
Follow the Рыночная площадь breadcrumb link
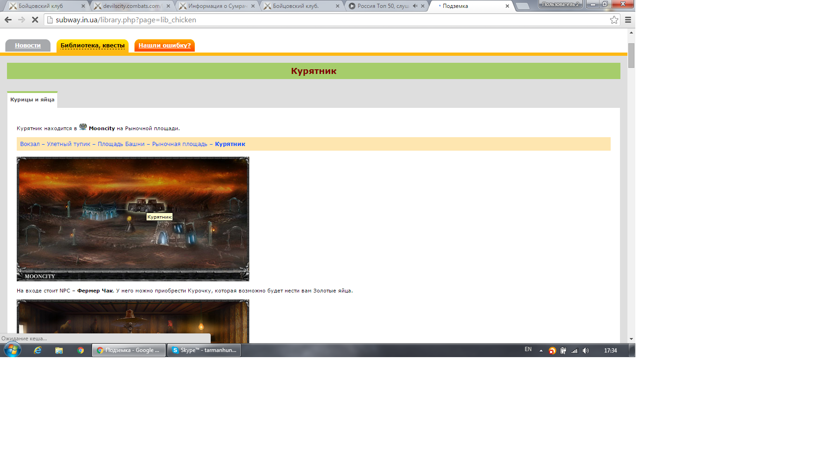(180, 144)
